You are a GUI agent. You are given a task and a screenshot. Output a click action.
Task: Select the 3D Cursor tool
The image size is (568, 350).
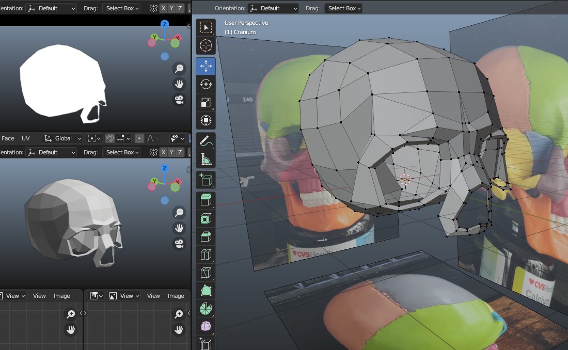[x=206, y=45]
